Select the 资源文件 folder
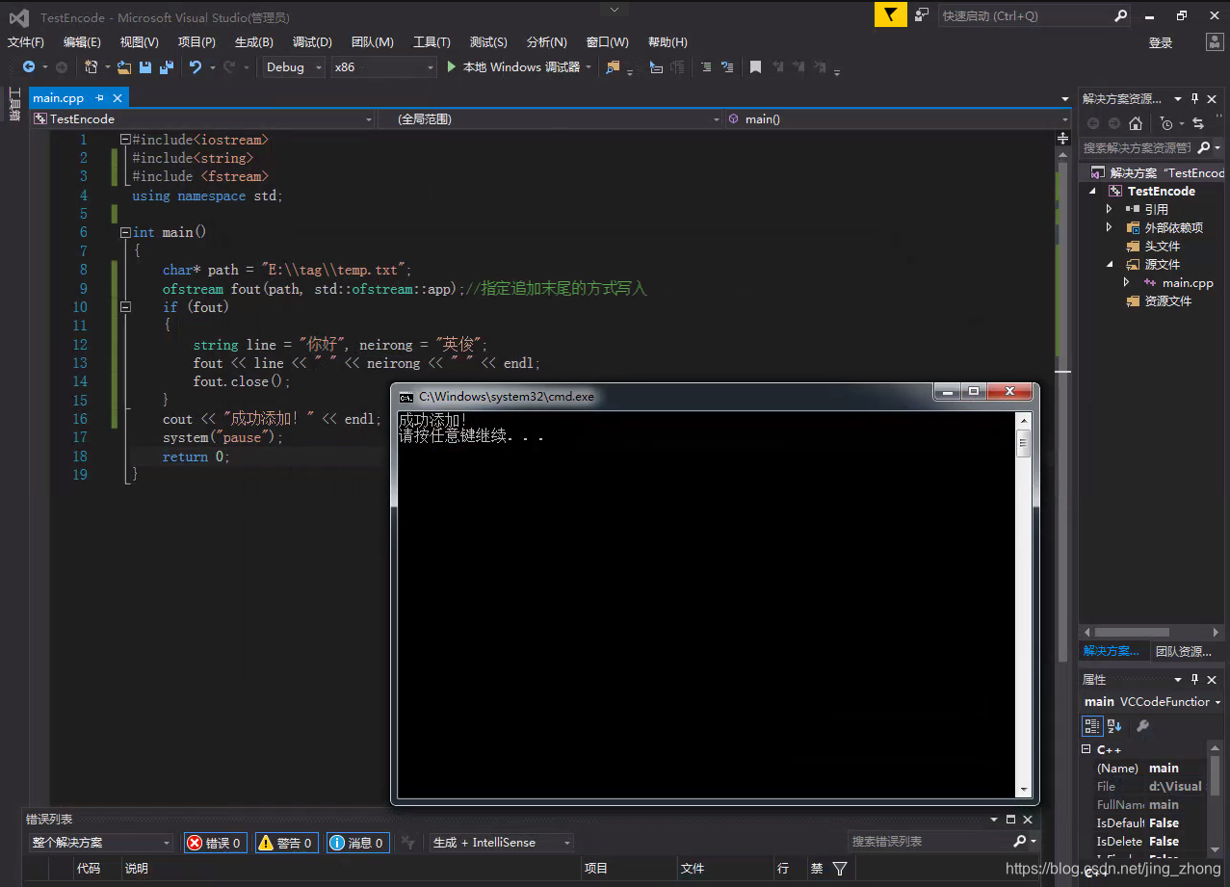This screenshot has width=1230, height=887. pos(1168,300)
